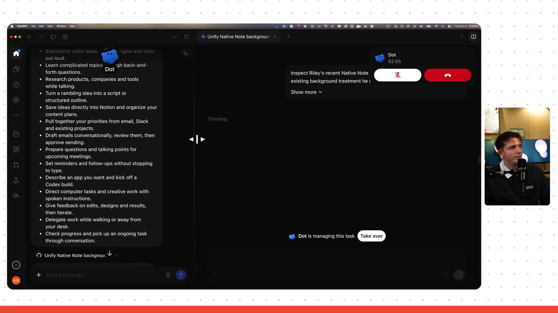This screenshot has height=313, width=558.
Task: Click the webcam video thumbnail on the right
Action: click(517, 156)
